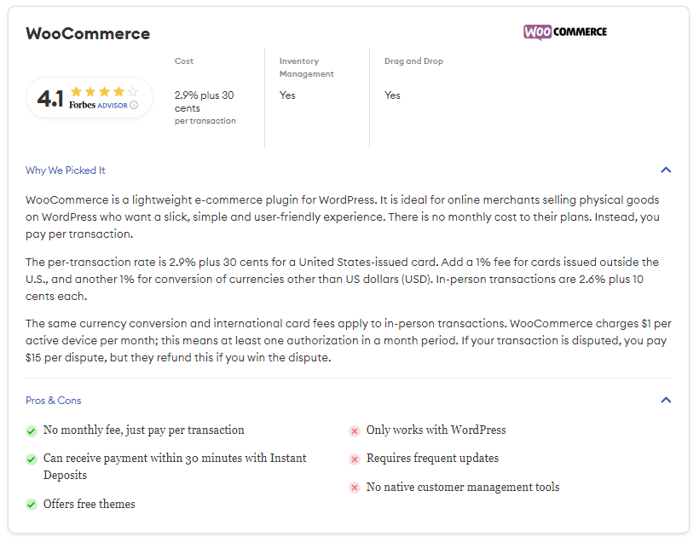
Task: Click the red X beside No native customer management
Action: pos(355,488)
